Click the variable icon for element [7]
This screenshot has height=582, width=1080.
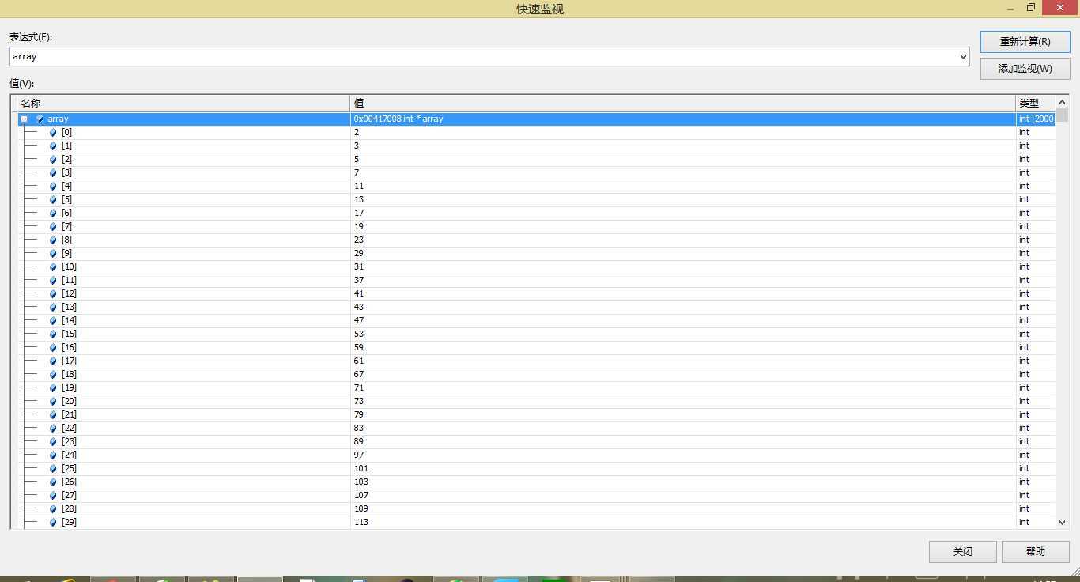[54, 226]
